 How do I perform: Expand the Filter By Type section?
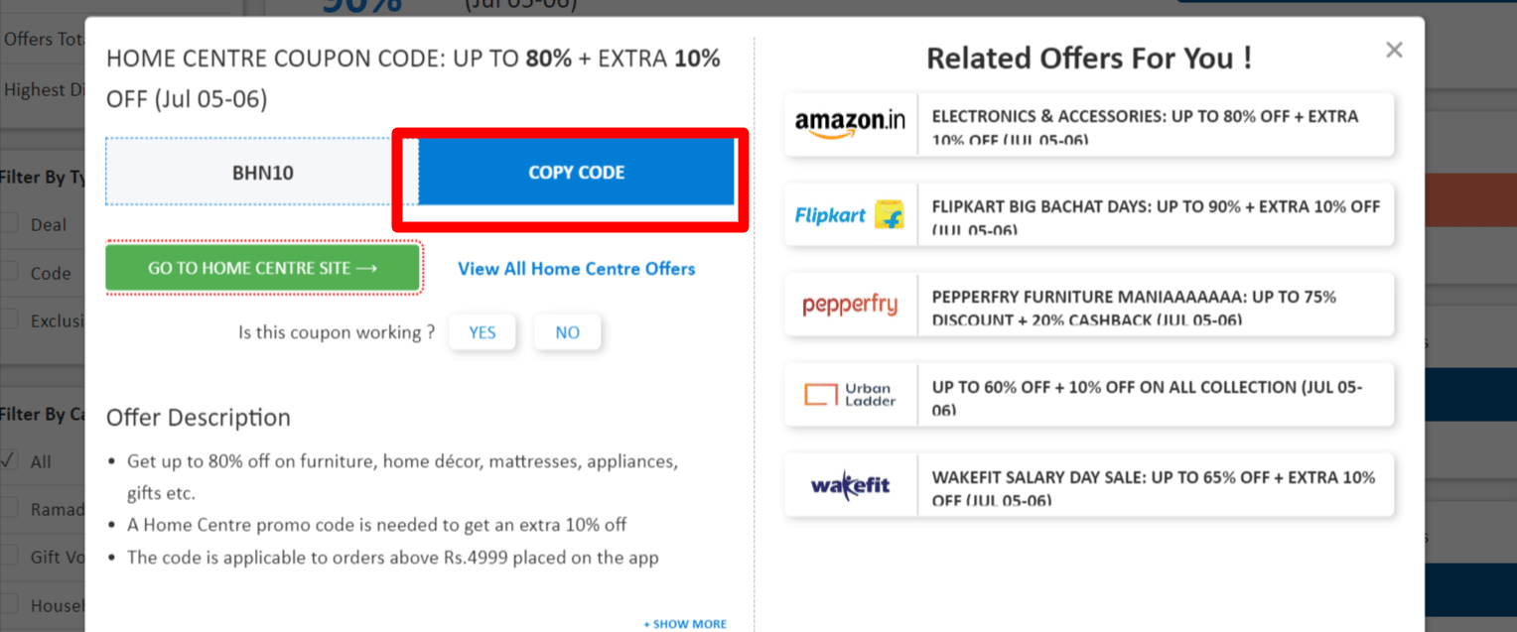pyautogui.click(x=40, y=176)
